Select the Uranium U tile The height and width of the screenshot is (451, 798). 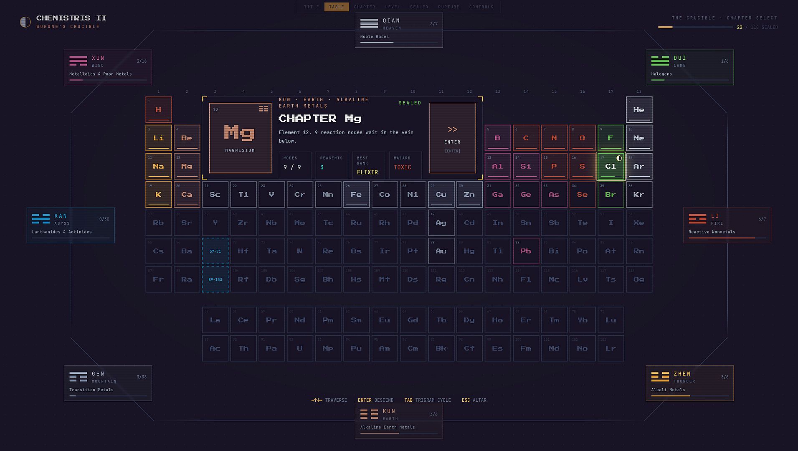tap(300, 348)
